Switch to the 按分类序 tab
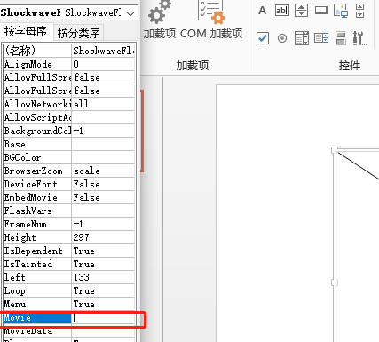Screen dimensions: 379x342 click(79, 33)
